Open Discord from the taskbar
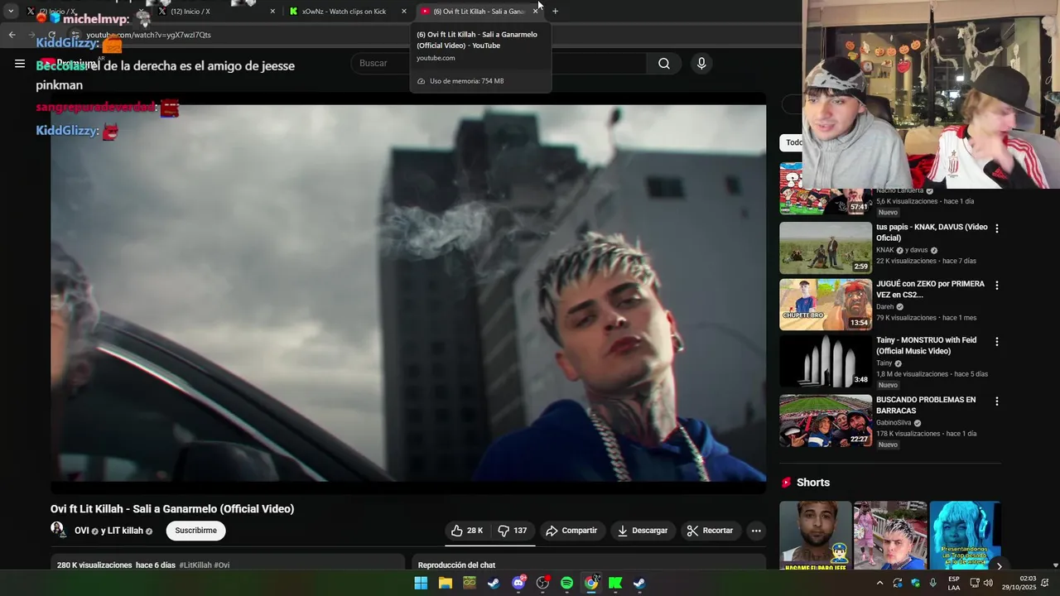Viewport: 1060px width, 596px height. [x=518, y=583]
